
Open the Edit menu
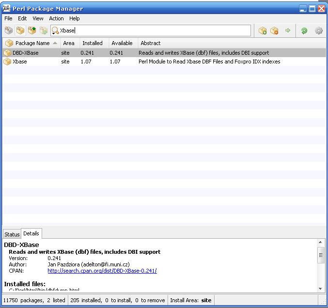22,18
